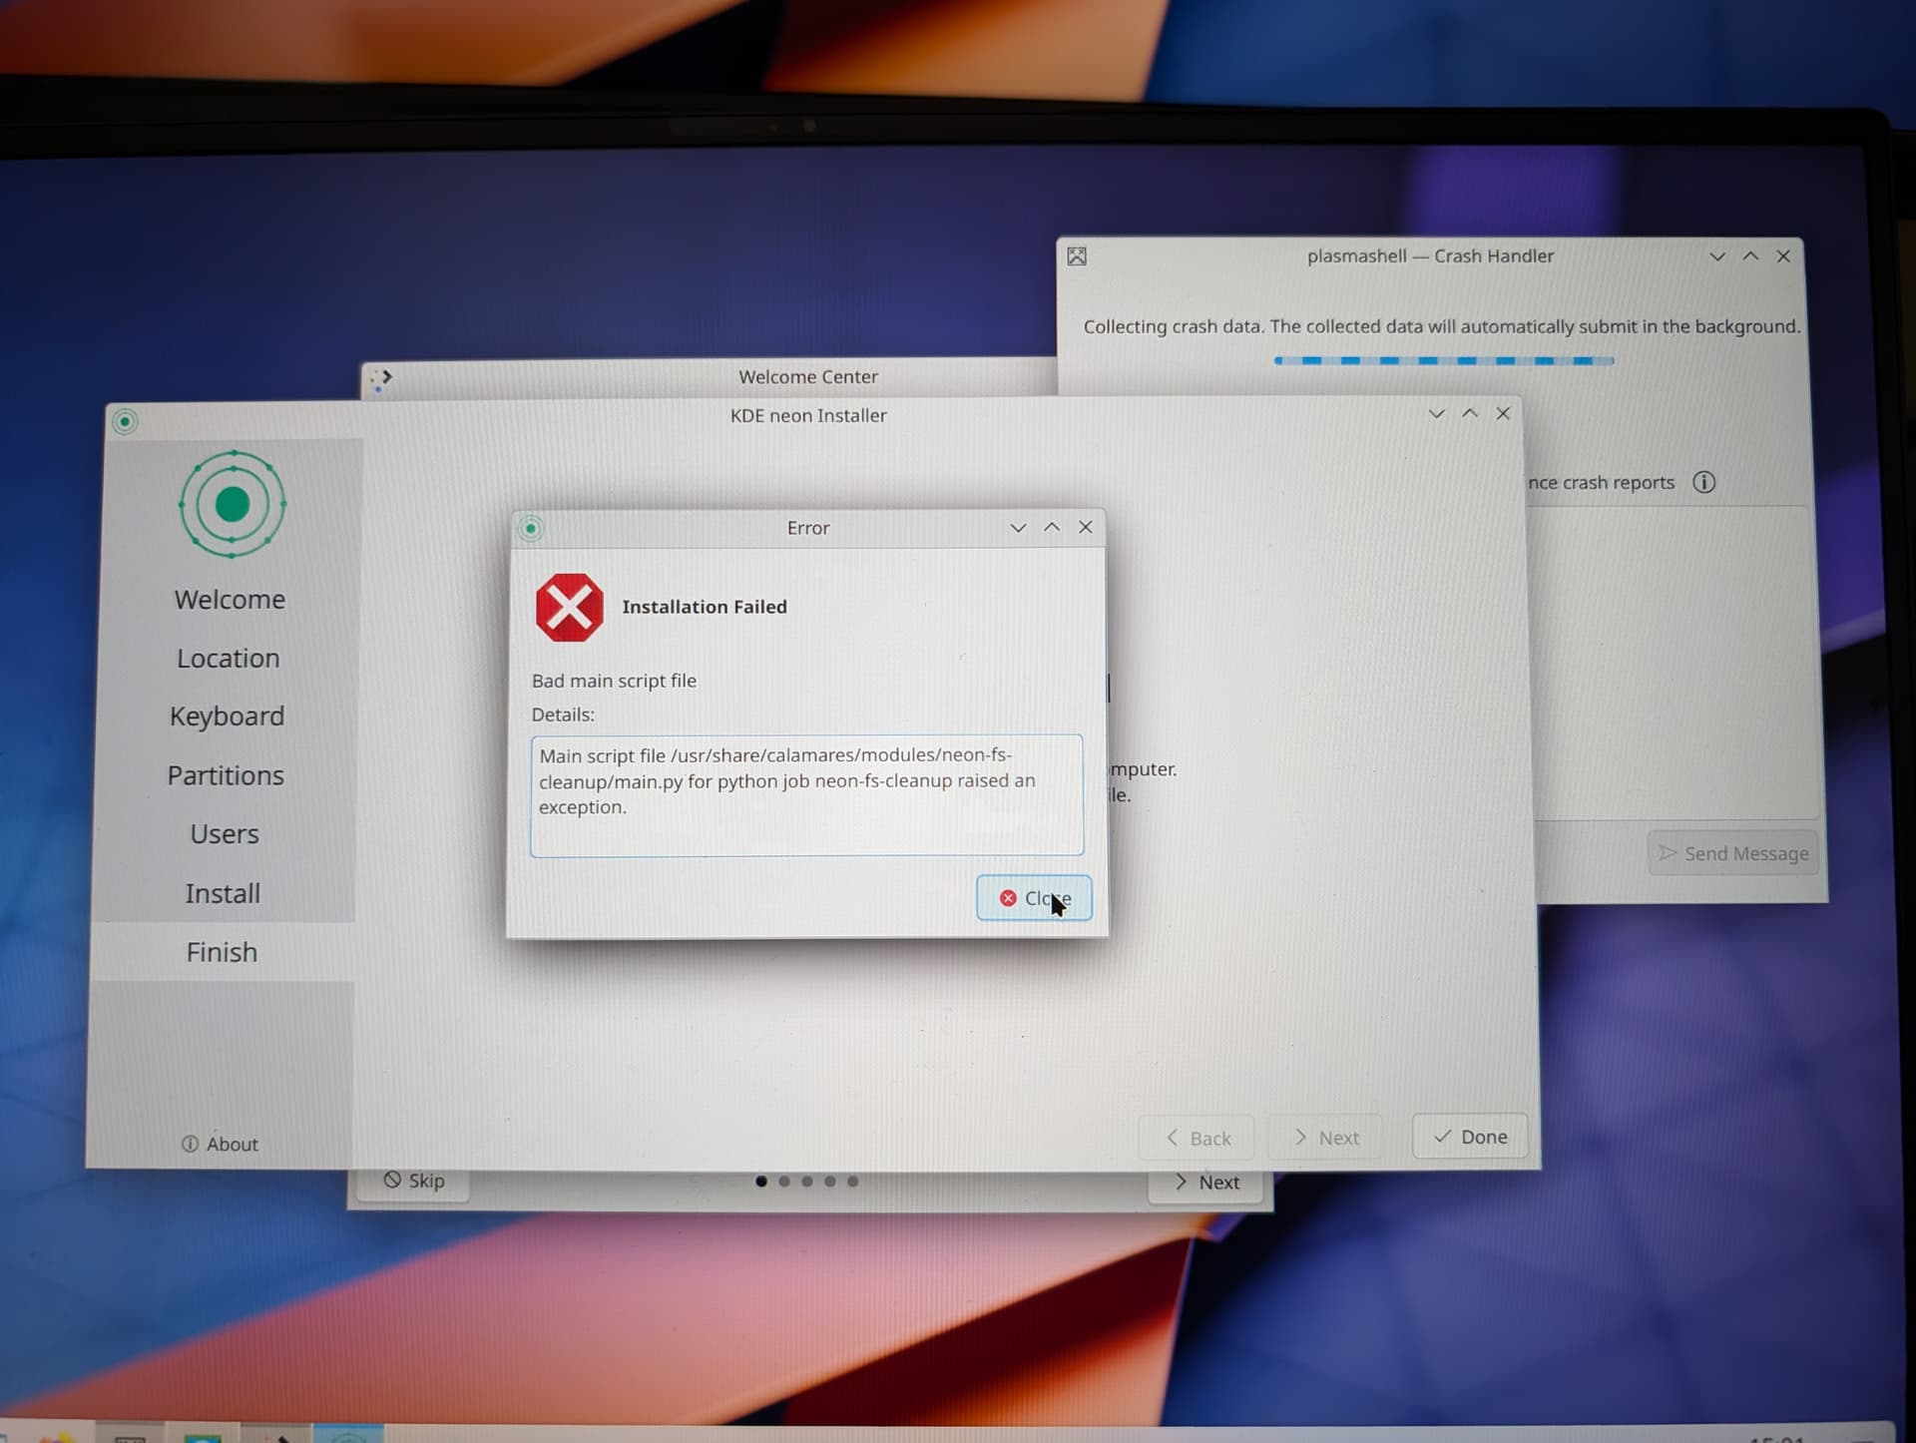Viewport: 1916px width, 1443px height.
Task: Select the Partitions step in sidebar
Action: coord(226,775)
